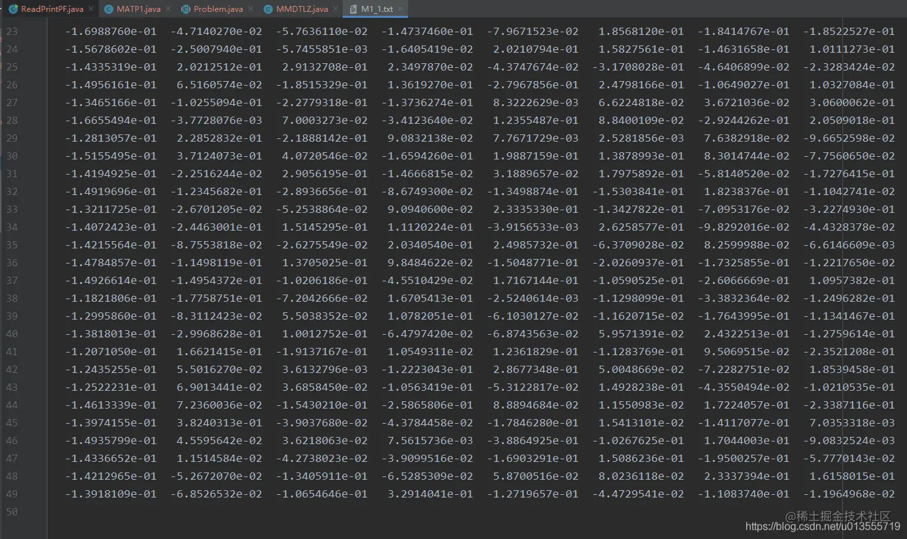Click line number 44 in gutter
The image size is (907, 539).
[x=12, y=405]
